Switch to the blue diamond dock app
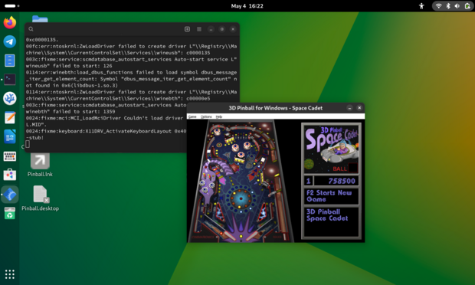This screenshot has height=285, width=475. click(x=10, y=195)
